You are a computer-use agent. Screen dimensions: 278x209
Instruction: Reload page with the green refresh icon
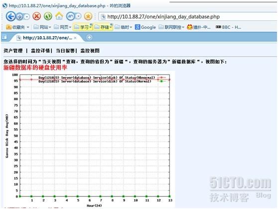(x=48, y=16)
